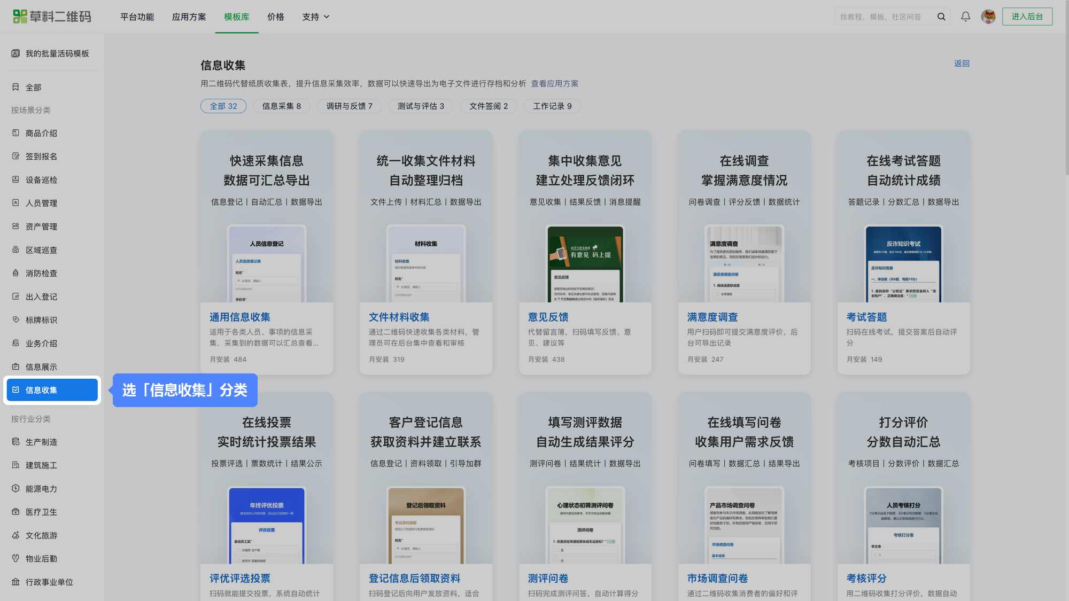The image size is (1069, 601).
Task: Click the 我的批量活码模板 icon
Action: coord(16,53)
